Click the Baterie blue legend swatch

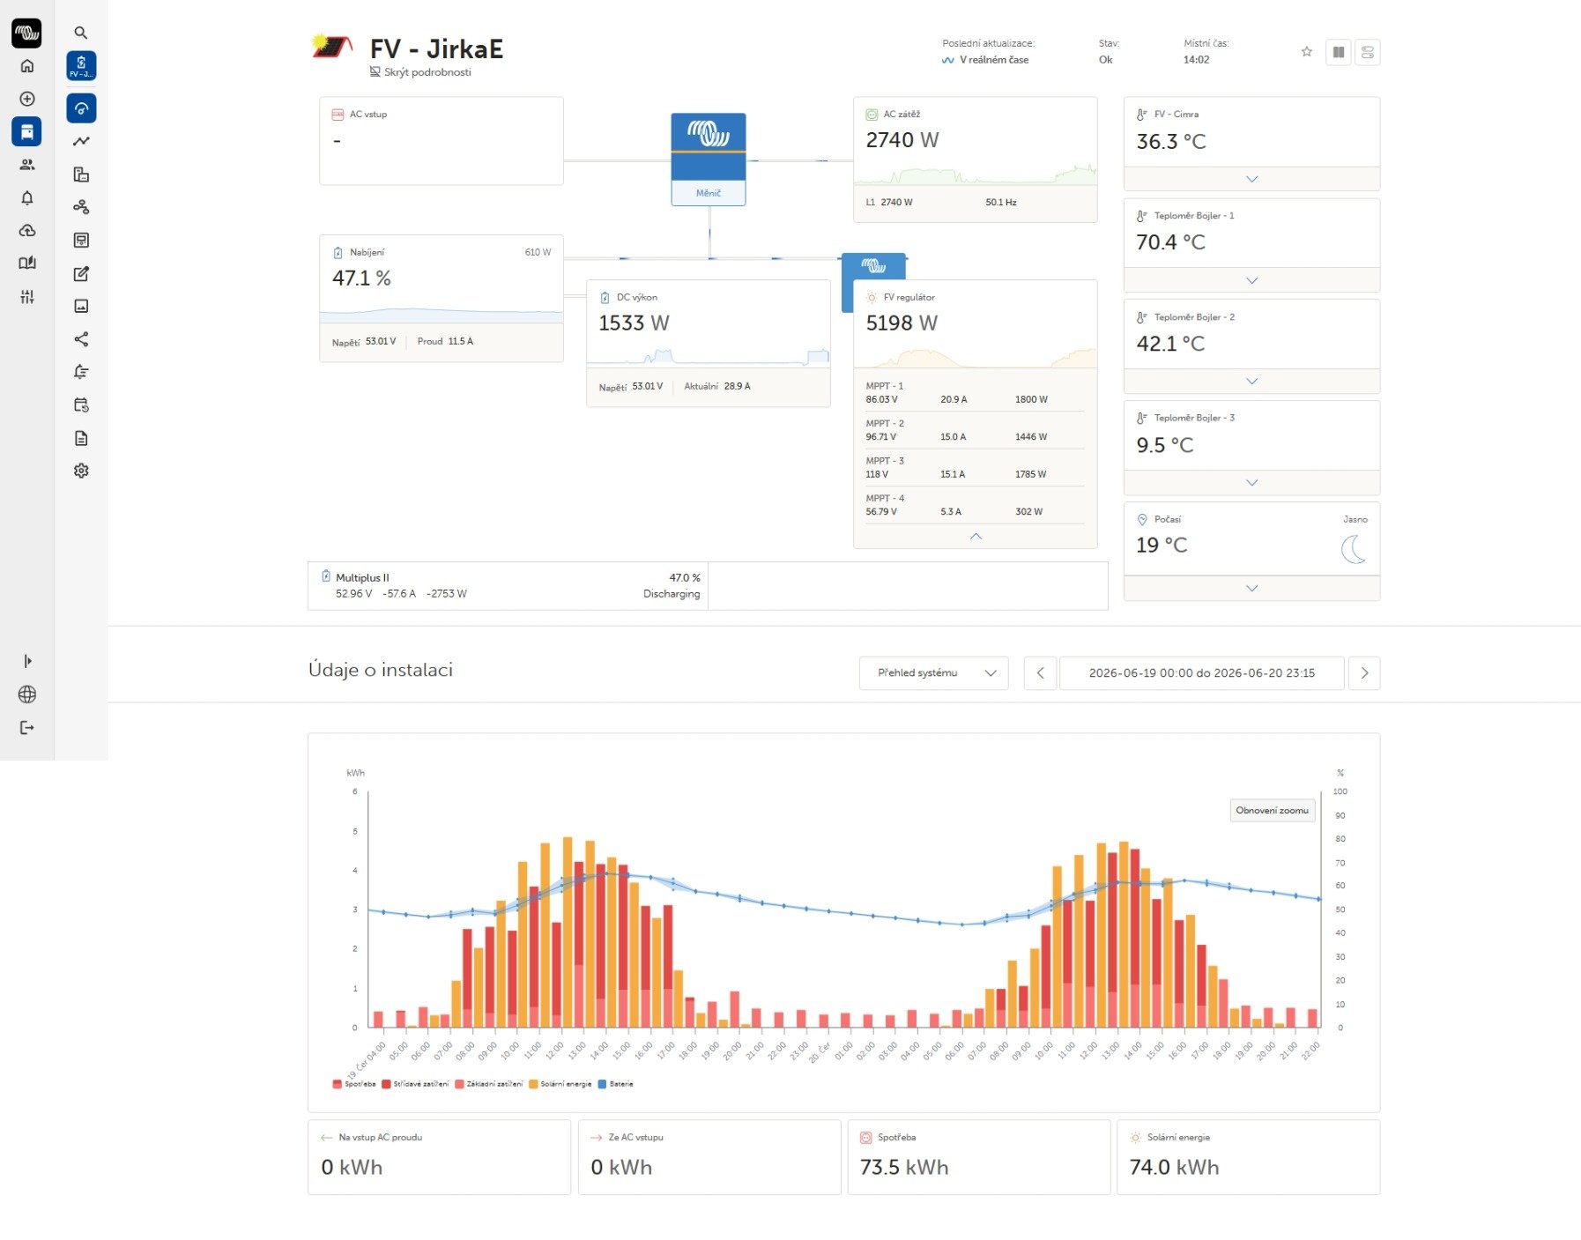pyautogui.click(x=603, y=1084)
